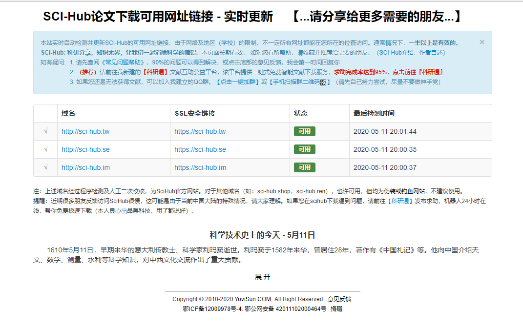Open the http://sci-hub.tw link
Viewport: 523px width, 329px height.
[x=85, y=131]
